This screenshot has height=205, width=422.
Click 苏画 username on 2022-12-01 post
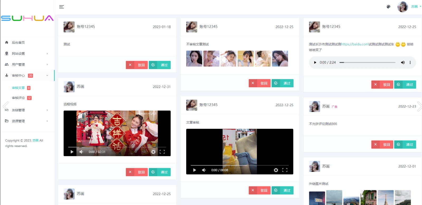(x=326, y=166)
